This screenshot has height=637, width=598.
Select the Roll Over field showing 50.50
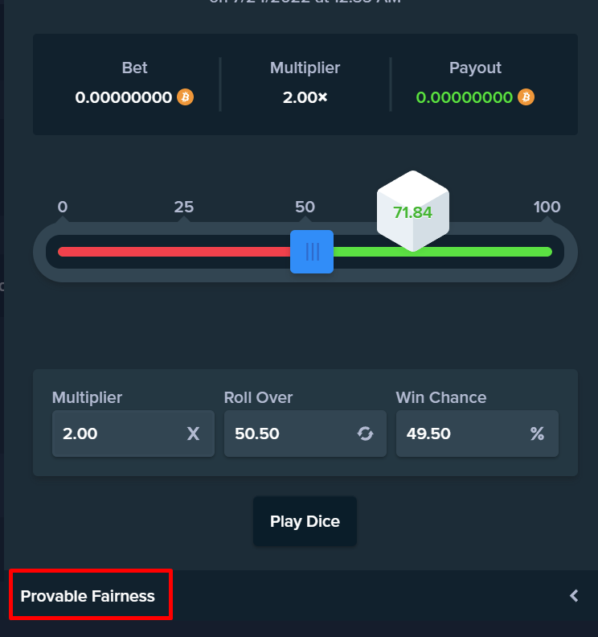coord(289,434)
